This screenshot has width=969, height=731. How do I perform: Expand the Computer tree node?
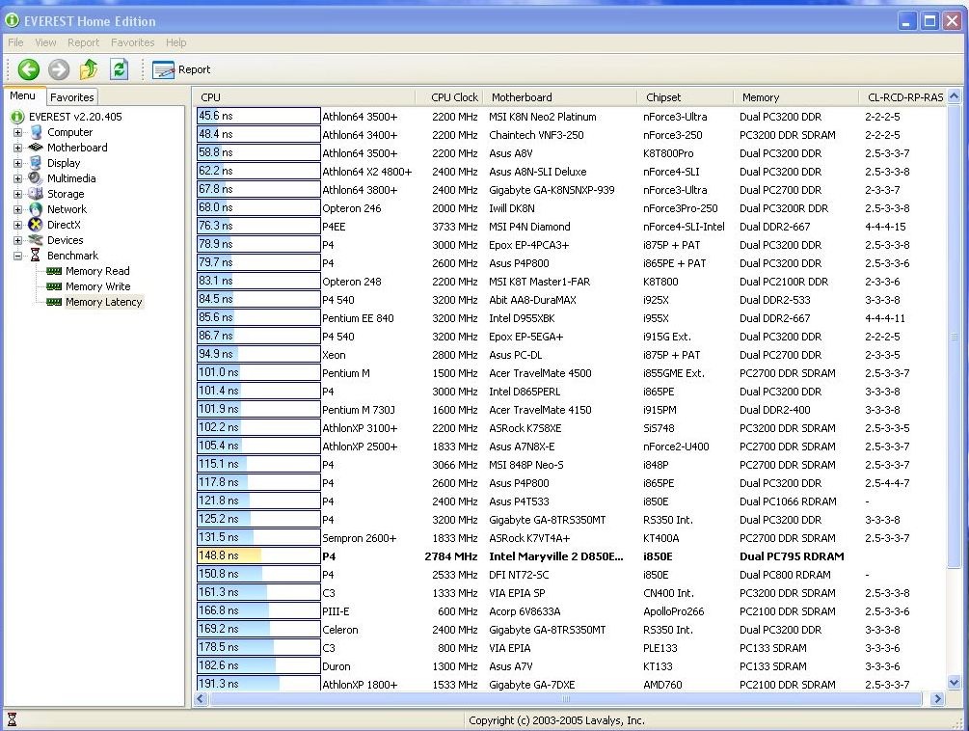pyautogui.click(x=18, y=132)
